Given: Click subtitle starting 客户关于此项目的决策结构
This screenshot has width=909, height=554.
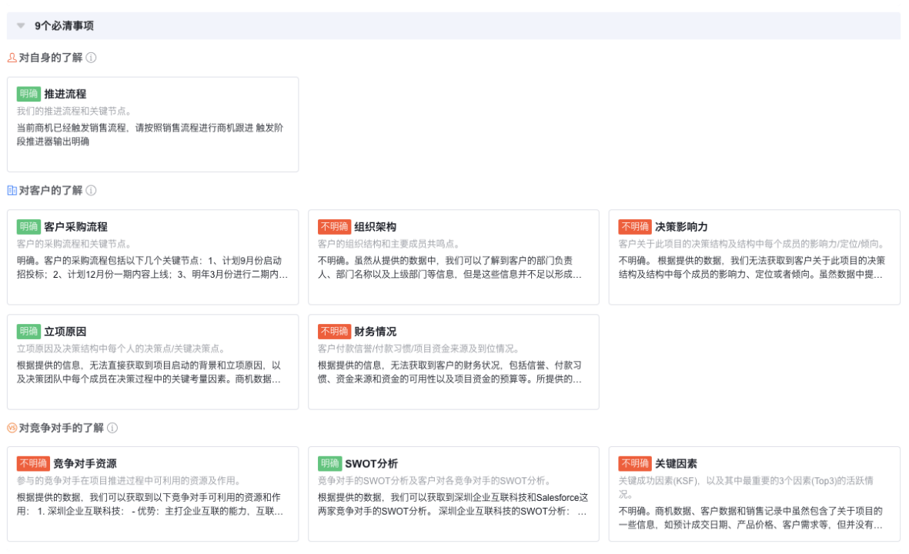Looking at the screenshot, I should pyautogui.click(x=753, y=244).
